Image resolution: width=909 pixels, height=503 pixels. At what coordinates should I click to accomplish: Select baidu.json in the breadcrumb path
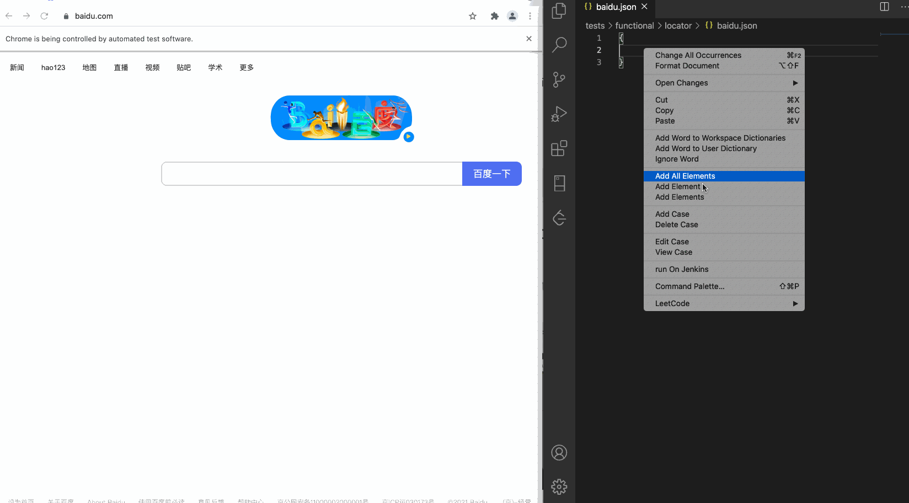point(737,26)
